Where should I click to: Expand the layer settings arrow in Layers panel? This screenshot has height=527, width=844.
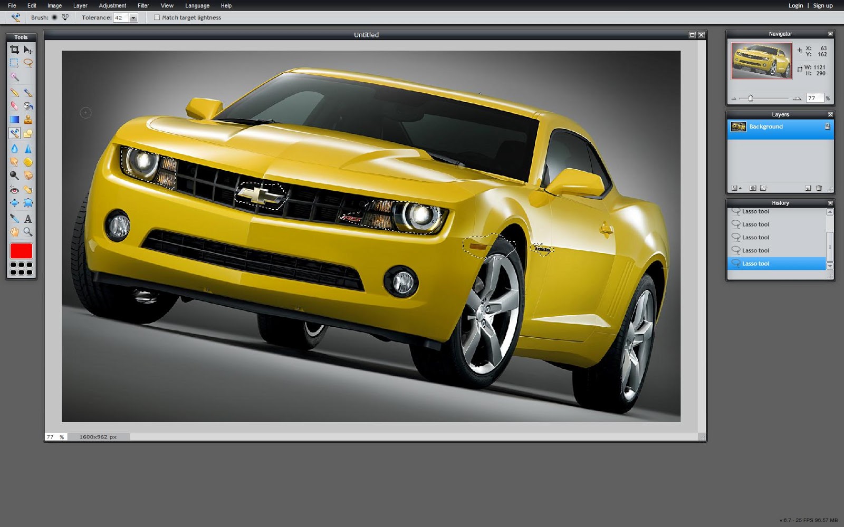[741, 188]
